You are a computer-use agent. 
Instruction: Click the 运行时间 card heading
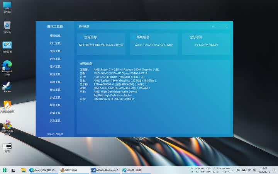pyautogui.click(x=195, y=37)
